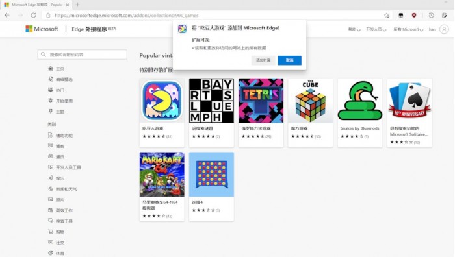Image resolution: width=455 pixels, height=257 pixels.
Task: Click the collections icon at toolbar end
Action: (x=444, y=15)
